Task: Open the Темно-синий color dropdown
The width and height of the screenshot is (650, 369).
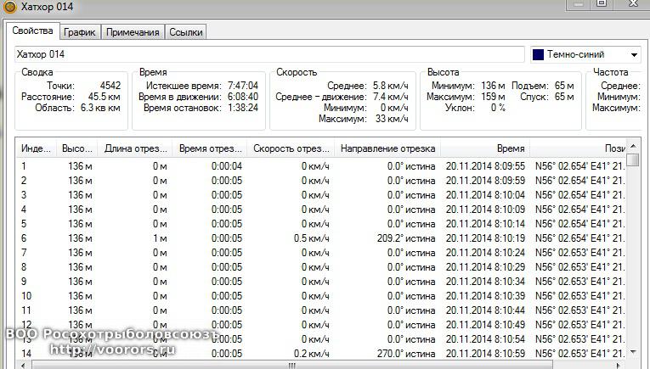Action: pos(634,55)
